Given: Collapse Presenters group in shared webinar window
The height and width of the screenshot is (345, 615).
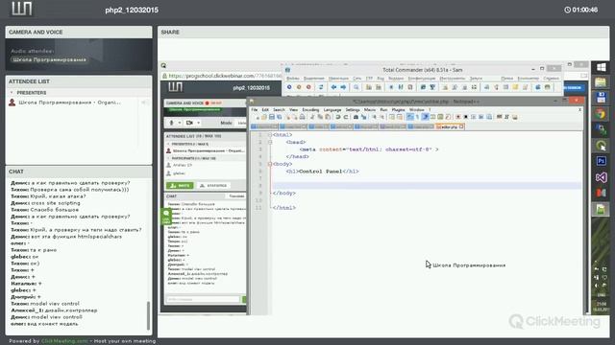Looking at the screenshot, I should tap(169, 144).
